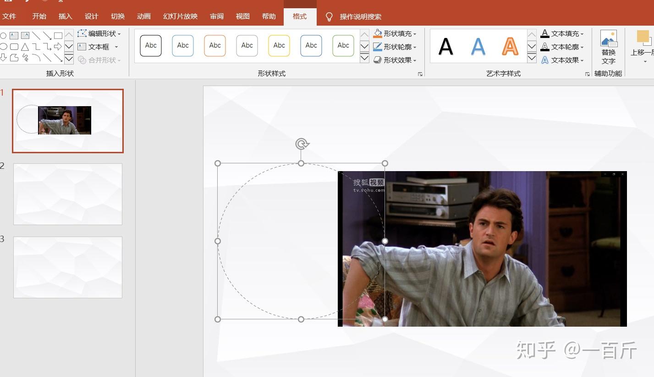Screen dimensions: 654x377
Task: Expand the WordArt styles gallery More button
Action: [532, 58]
